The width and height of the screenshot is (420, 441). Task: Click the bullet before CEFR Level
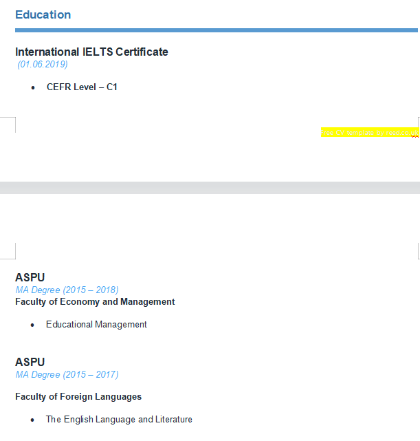pyautogui.click(x=33, y=87)
